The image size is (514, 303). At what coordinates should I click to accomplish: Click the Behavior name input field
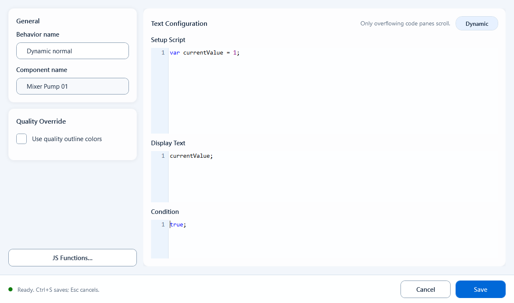point(73,51)
